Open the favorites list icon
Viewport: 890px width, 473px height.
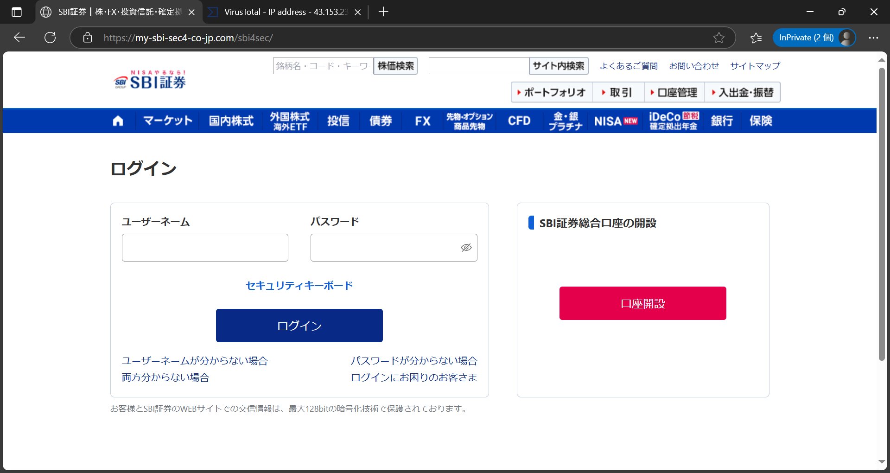click(x=756, y=38)
